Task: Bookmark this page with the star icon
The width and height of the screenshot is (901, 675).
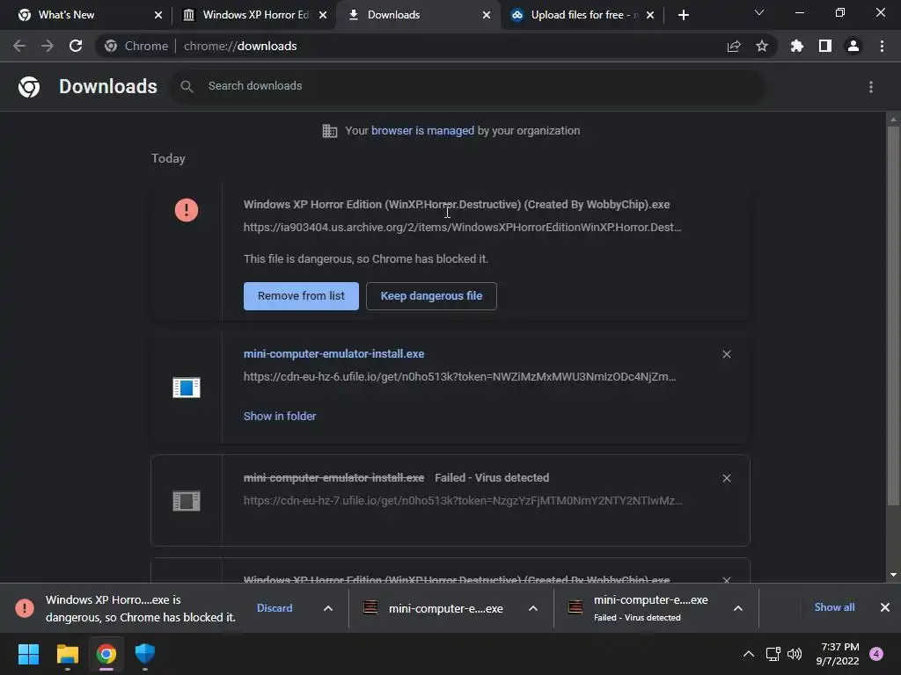Action: pyautogui.click(x=762, y=46)
